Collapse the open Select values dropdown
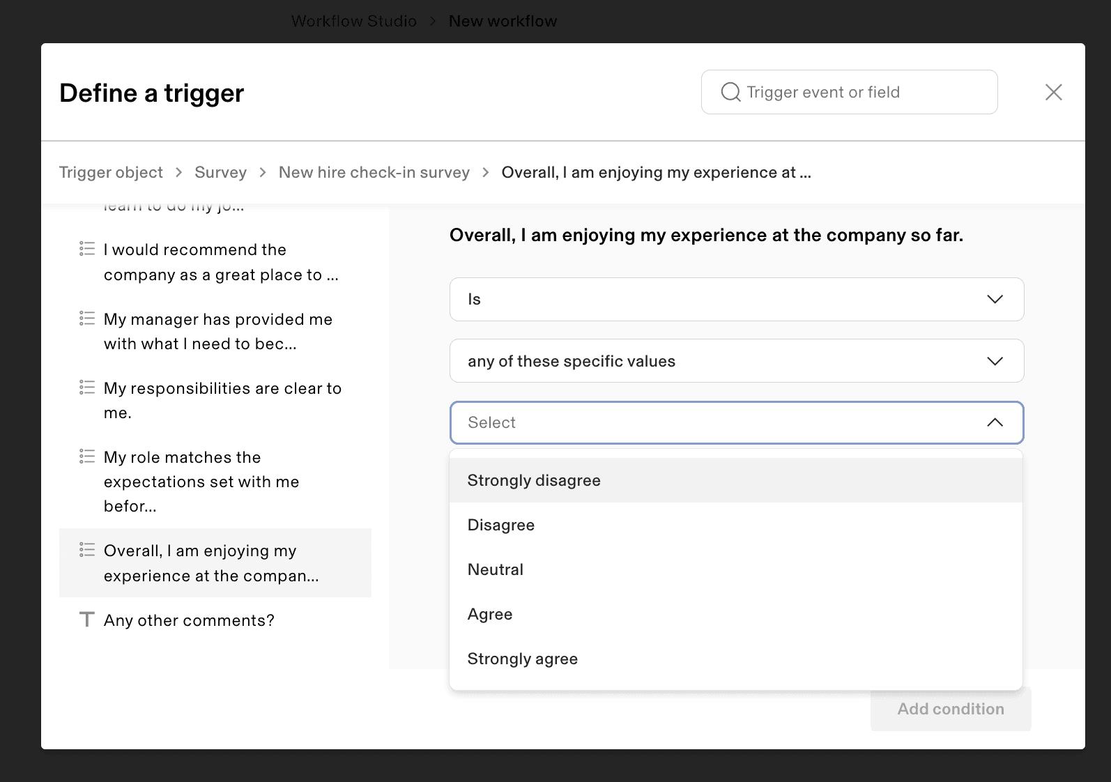1111x782 pixels. coord(737,422)
